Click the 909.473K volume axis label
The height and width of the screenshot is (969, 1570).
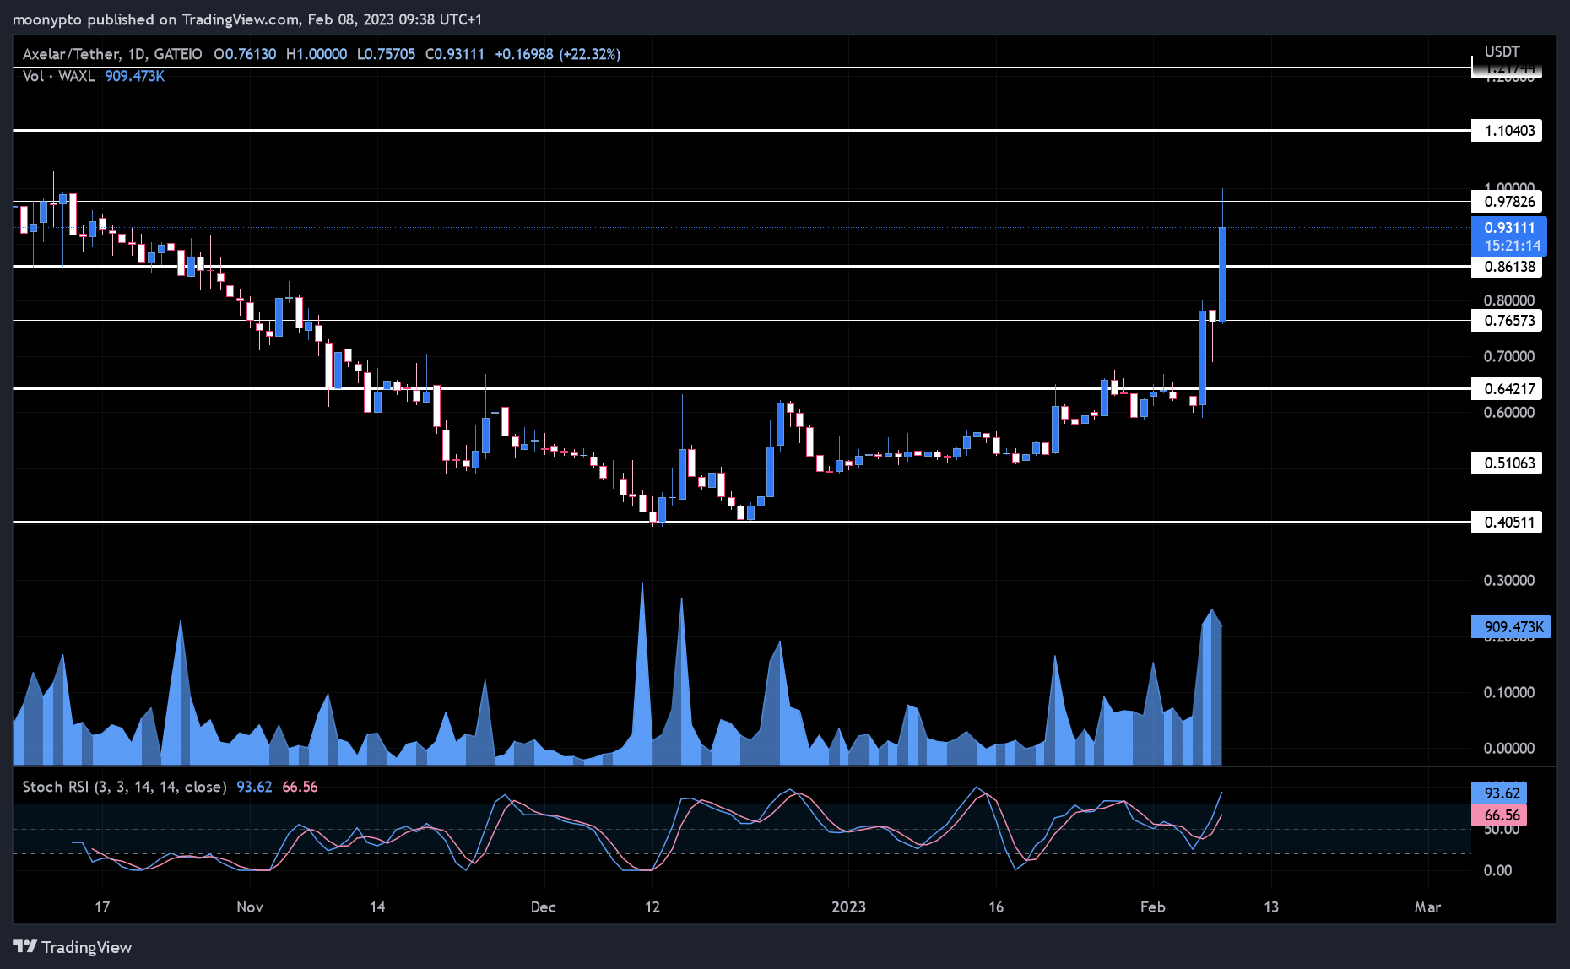[x=1511, y=627]
